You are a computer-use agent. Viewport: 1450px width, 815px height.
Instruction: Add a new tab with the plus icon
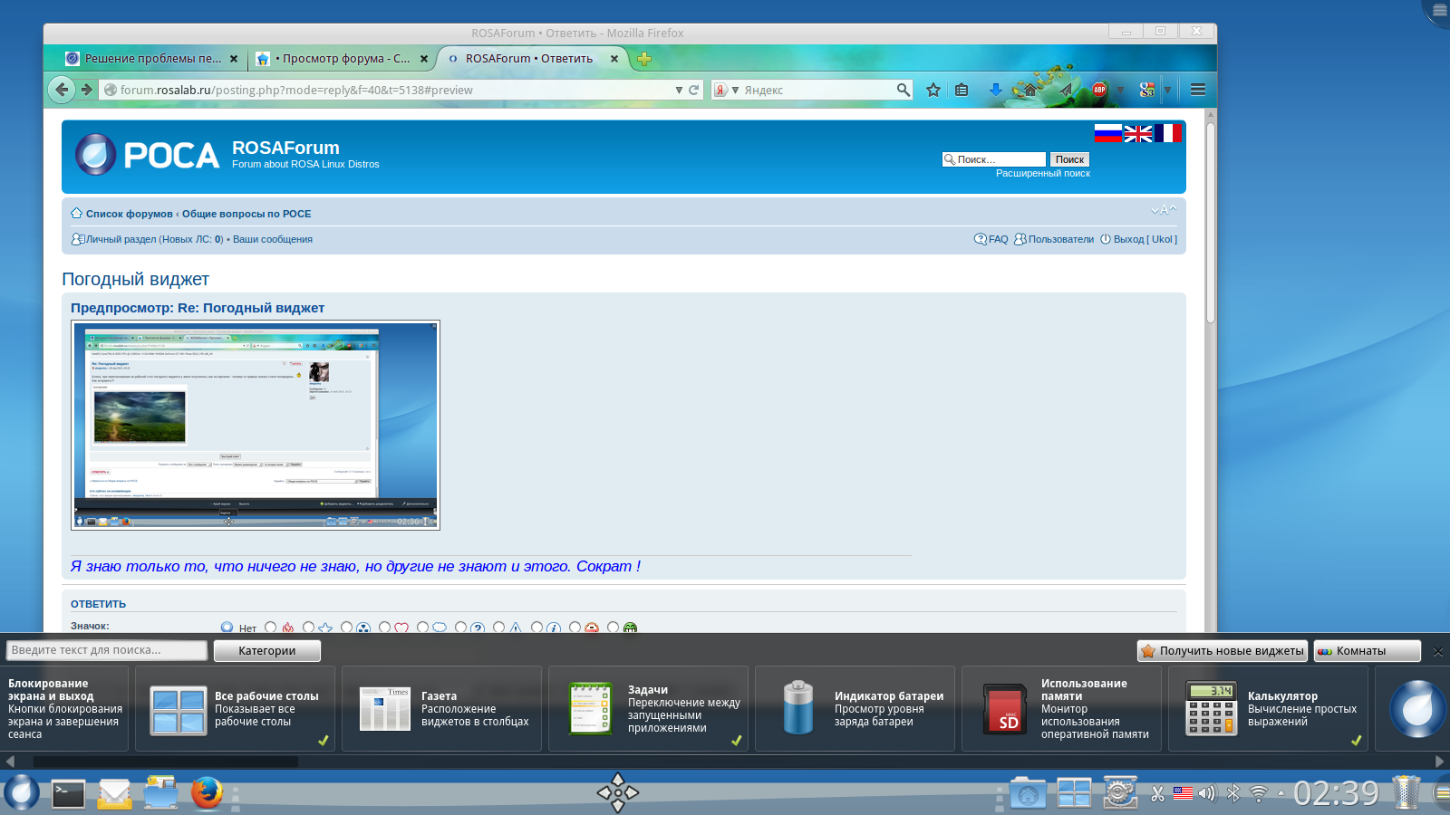click(644, 59)
